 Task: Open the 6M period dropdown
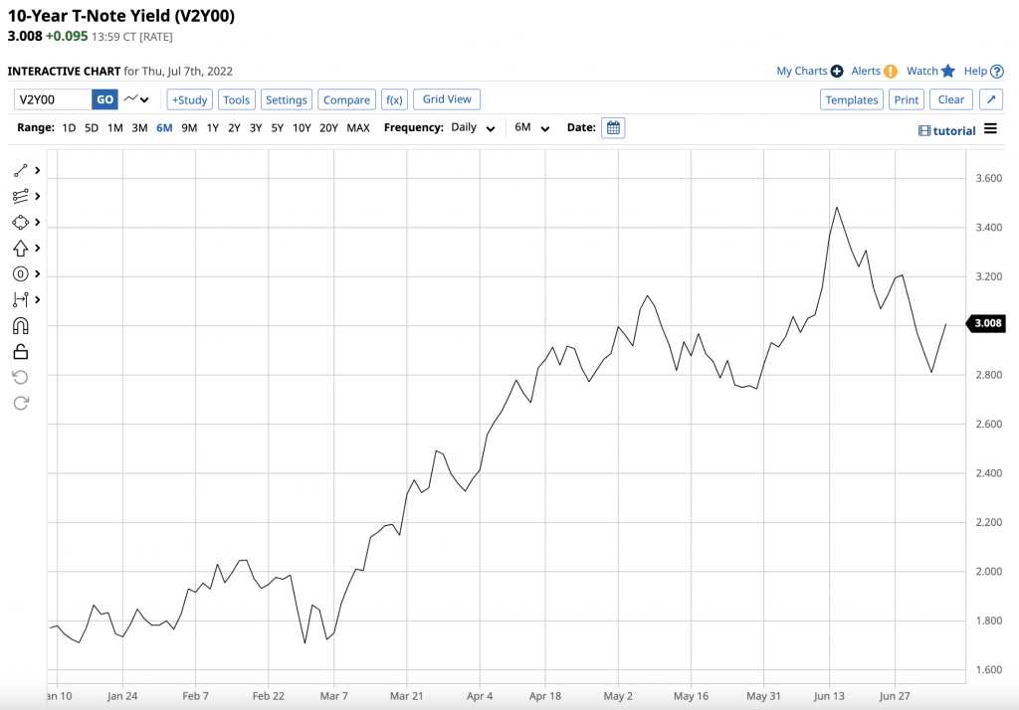(531, 128)
